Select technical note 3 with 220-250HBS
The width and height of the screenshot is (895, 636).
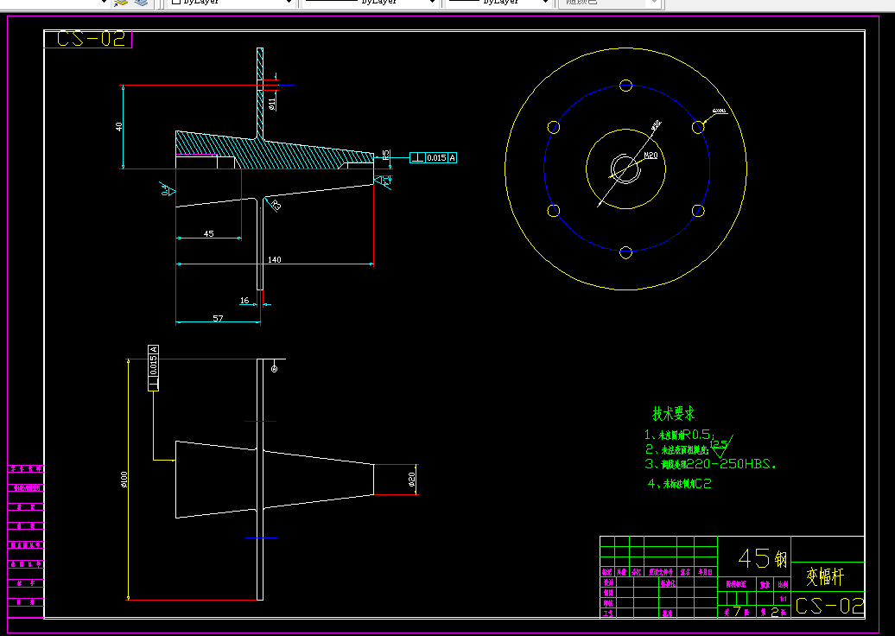pos(711,464)
